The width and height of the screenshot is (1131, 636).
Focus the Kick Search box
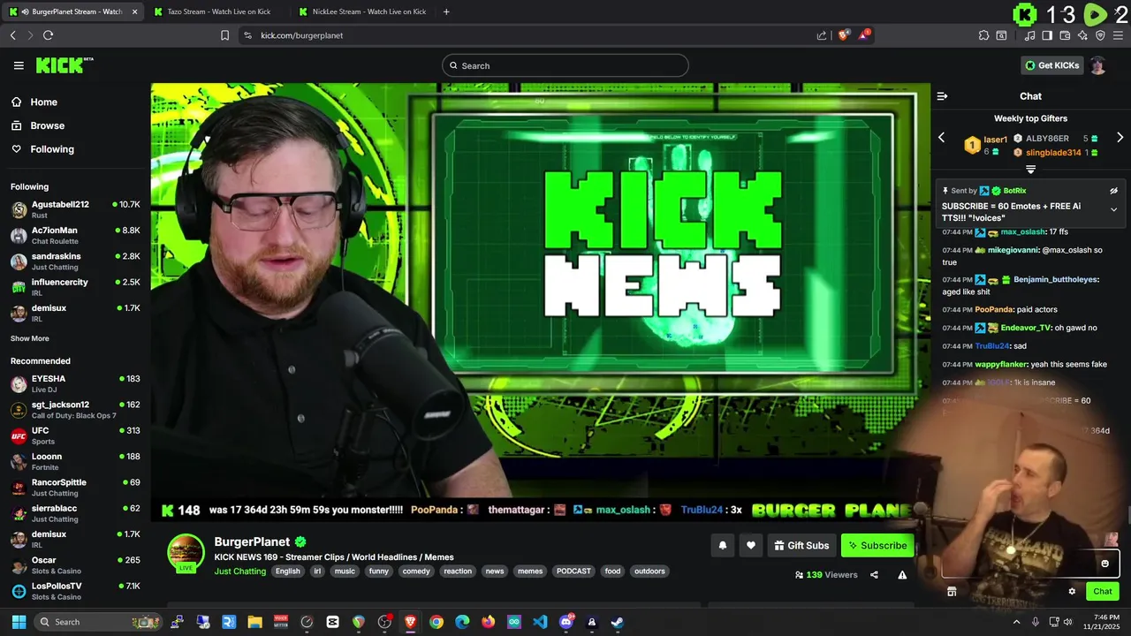pyautogui.click(x=565, y=65)
